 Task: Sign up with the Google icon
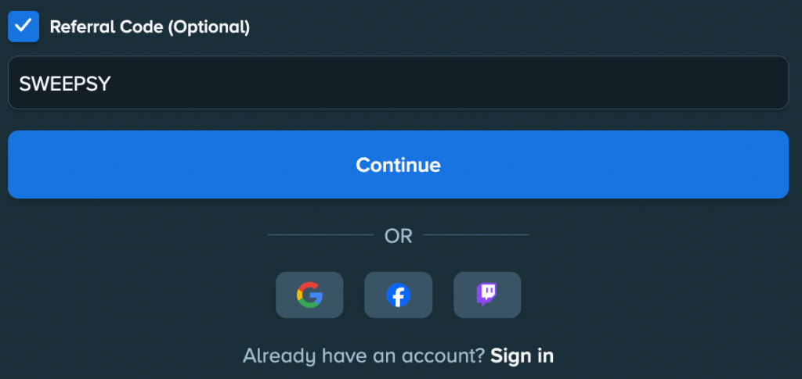pyautogui.click(x=309, y=295)
